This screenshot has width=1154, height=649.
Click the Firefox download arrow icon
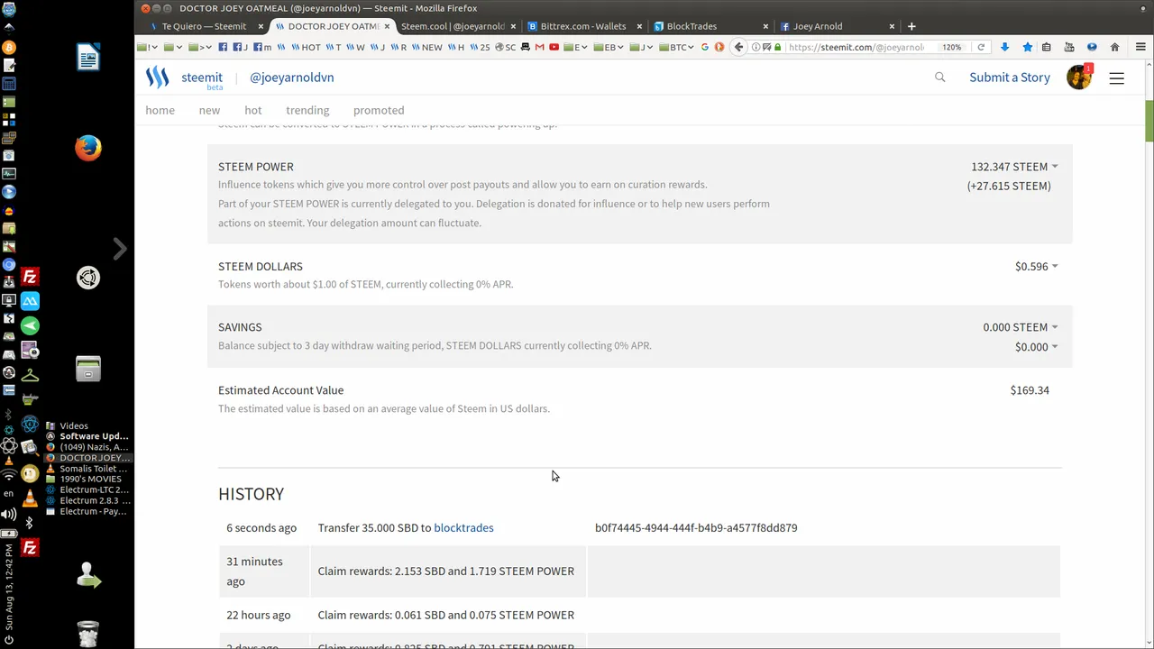(x=1004, y=47)
